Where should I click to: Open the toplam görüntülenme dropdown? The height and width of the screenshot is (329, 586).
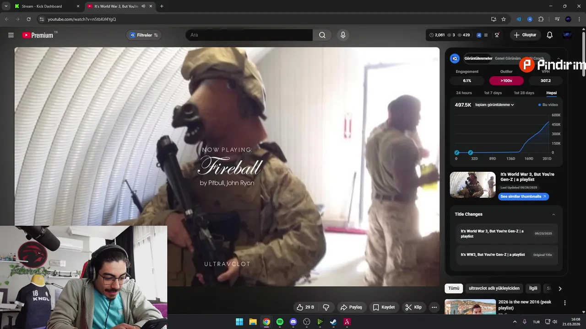tap(494, 105)
